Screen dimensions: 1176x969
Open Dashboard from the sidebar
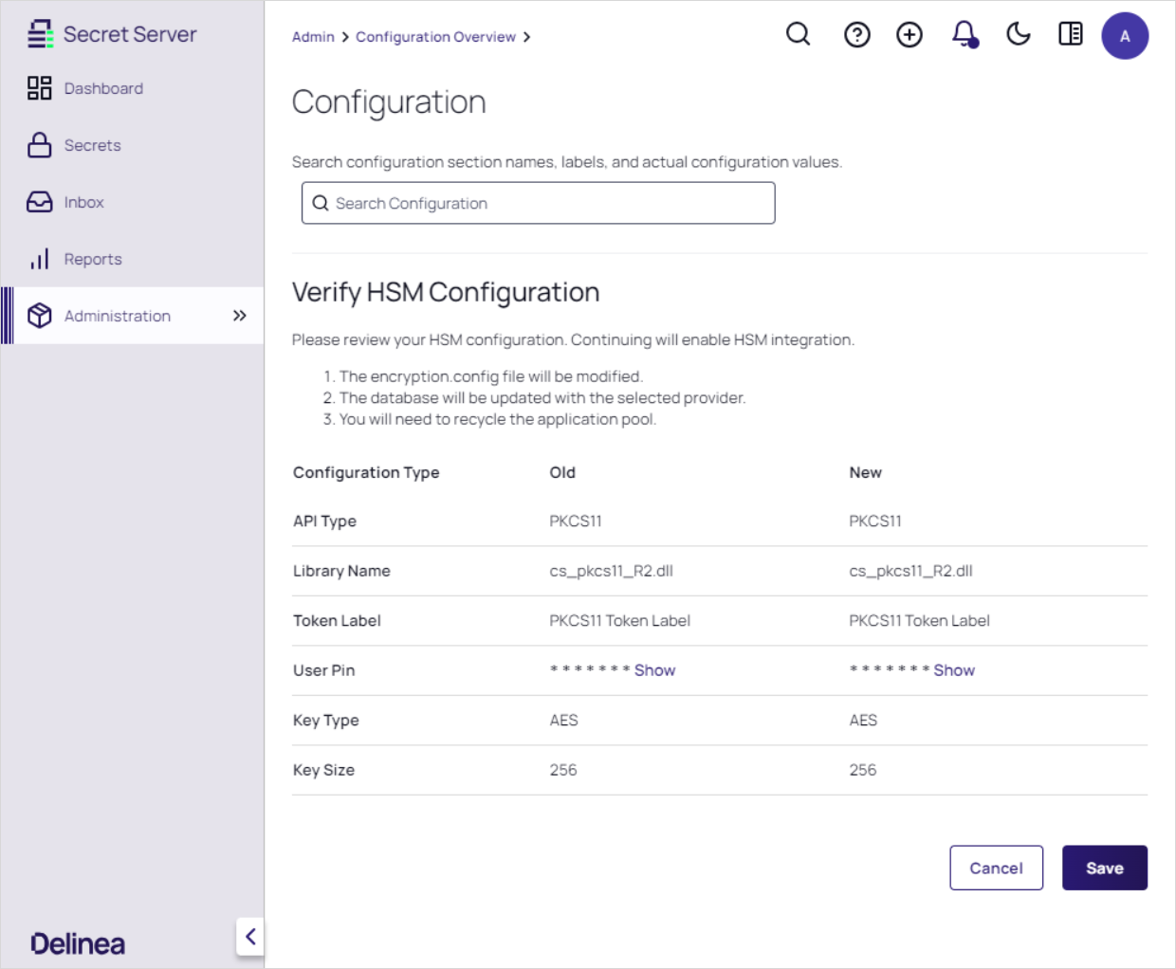103,88
